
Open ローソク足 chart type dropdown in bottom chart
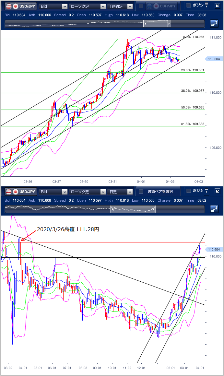88,192
